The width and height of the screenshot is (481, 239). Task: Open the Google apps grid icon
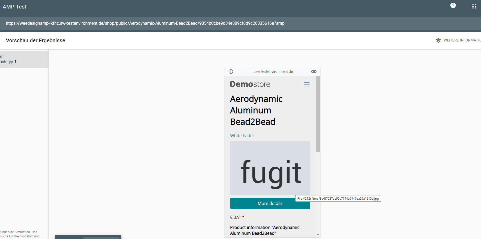(x=474, y=6)
